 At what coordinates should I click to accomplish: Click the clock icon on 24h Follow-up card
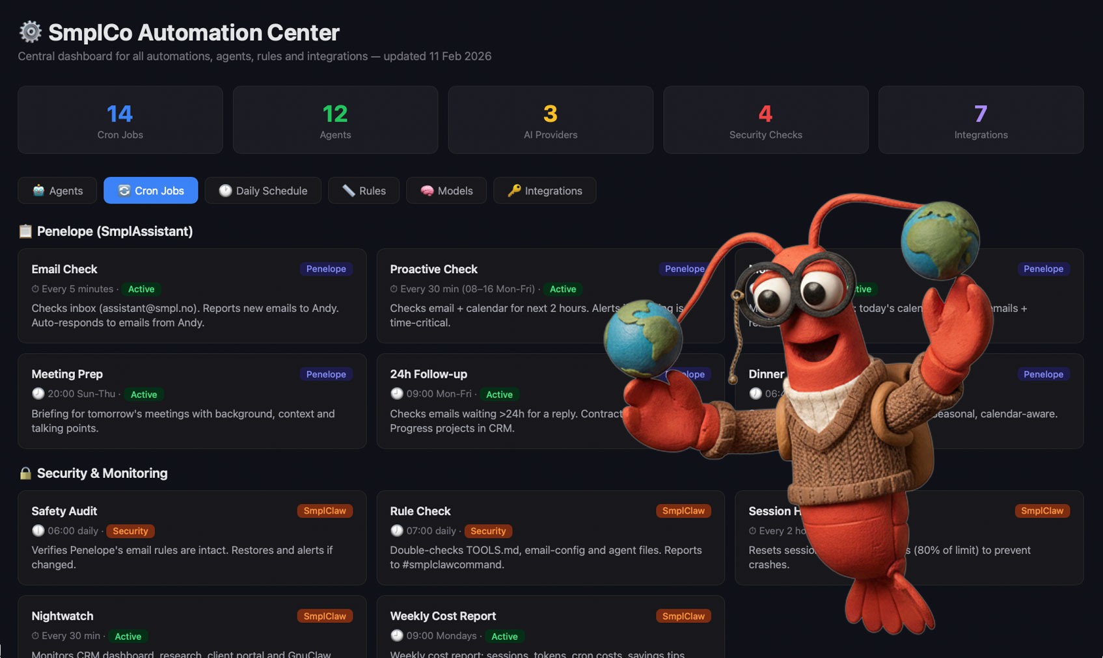point(397,393)
